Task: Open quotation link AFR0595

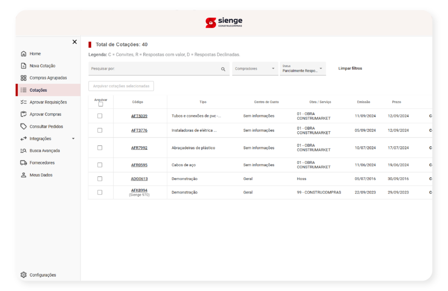Action: 139,165
